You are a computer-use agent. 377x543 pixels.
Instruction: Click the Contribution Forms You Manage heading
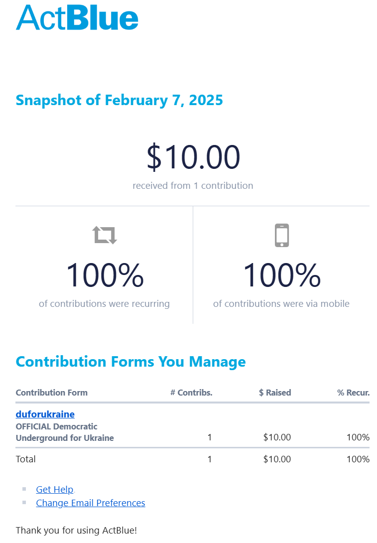tap(130, 362)
